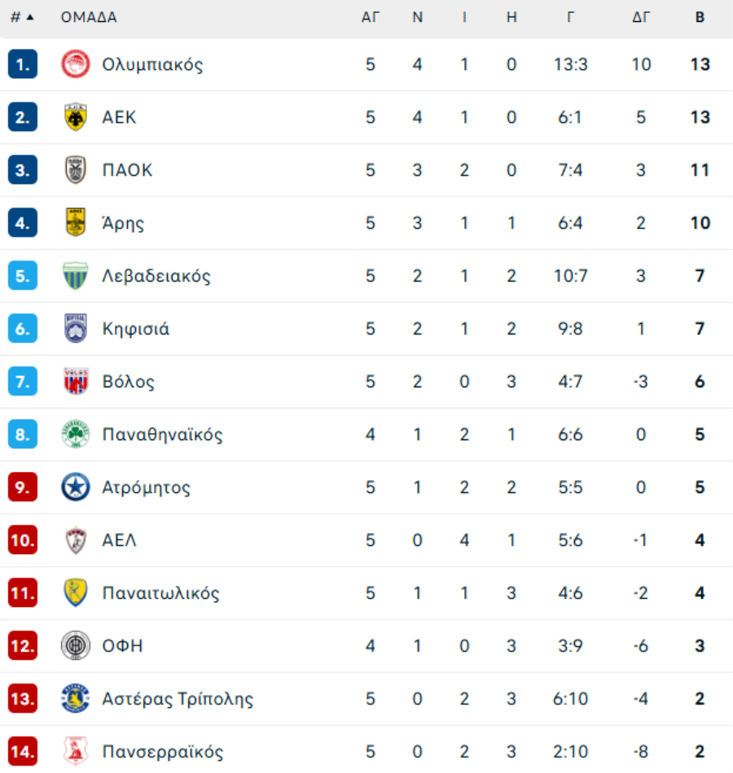
Task: Sort standings by the Β points header
Action: [700, 17]
